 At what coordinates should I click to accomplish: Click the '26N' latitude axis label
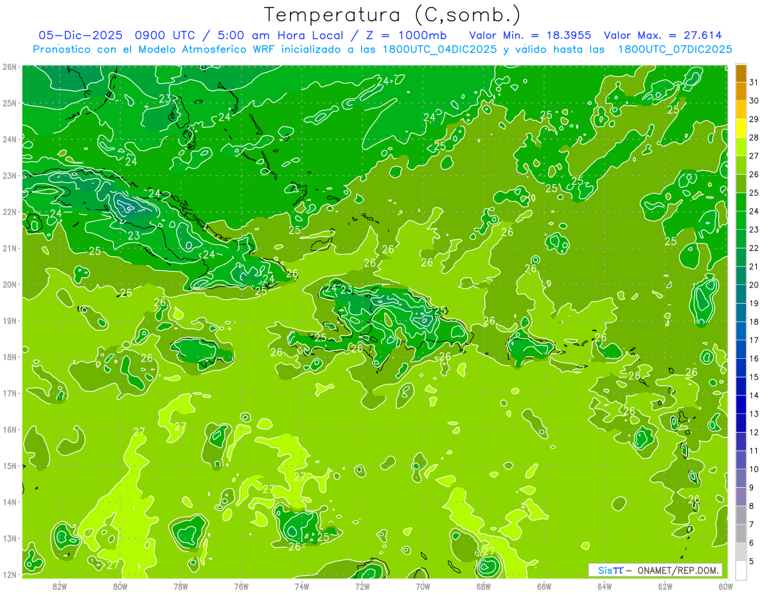tap(9, 67)
